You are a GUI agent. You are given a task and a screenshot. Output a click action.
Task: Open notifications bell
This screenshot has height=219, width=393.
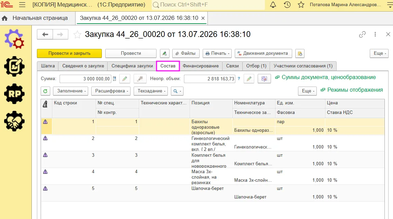point(273,4)
